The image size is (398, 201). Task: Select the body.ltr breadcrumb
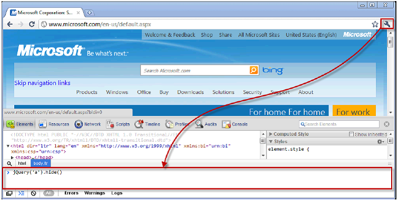(x=41, y=163)
